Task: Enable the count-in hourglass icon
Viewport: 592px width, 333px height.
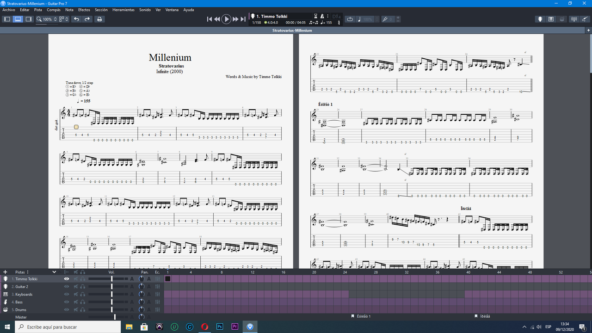Action: click(x=316, y=16)
